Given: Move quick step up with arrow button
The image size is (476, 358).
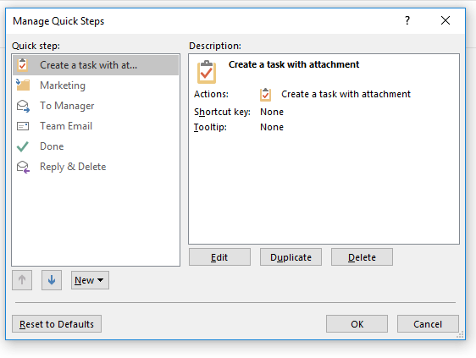Looking at the screenshot, I should pyautogui.click(x=22, y=280).
